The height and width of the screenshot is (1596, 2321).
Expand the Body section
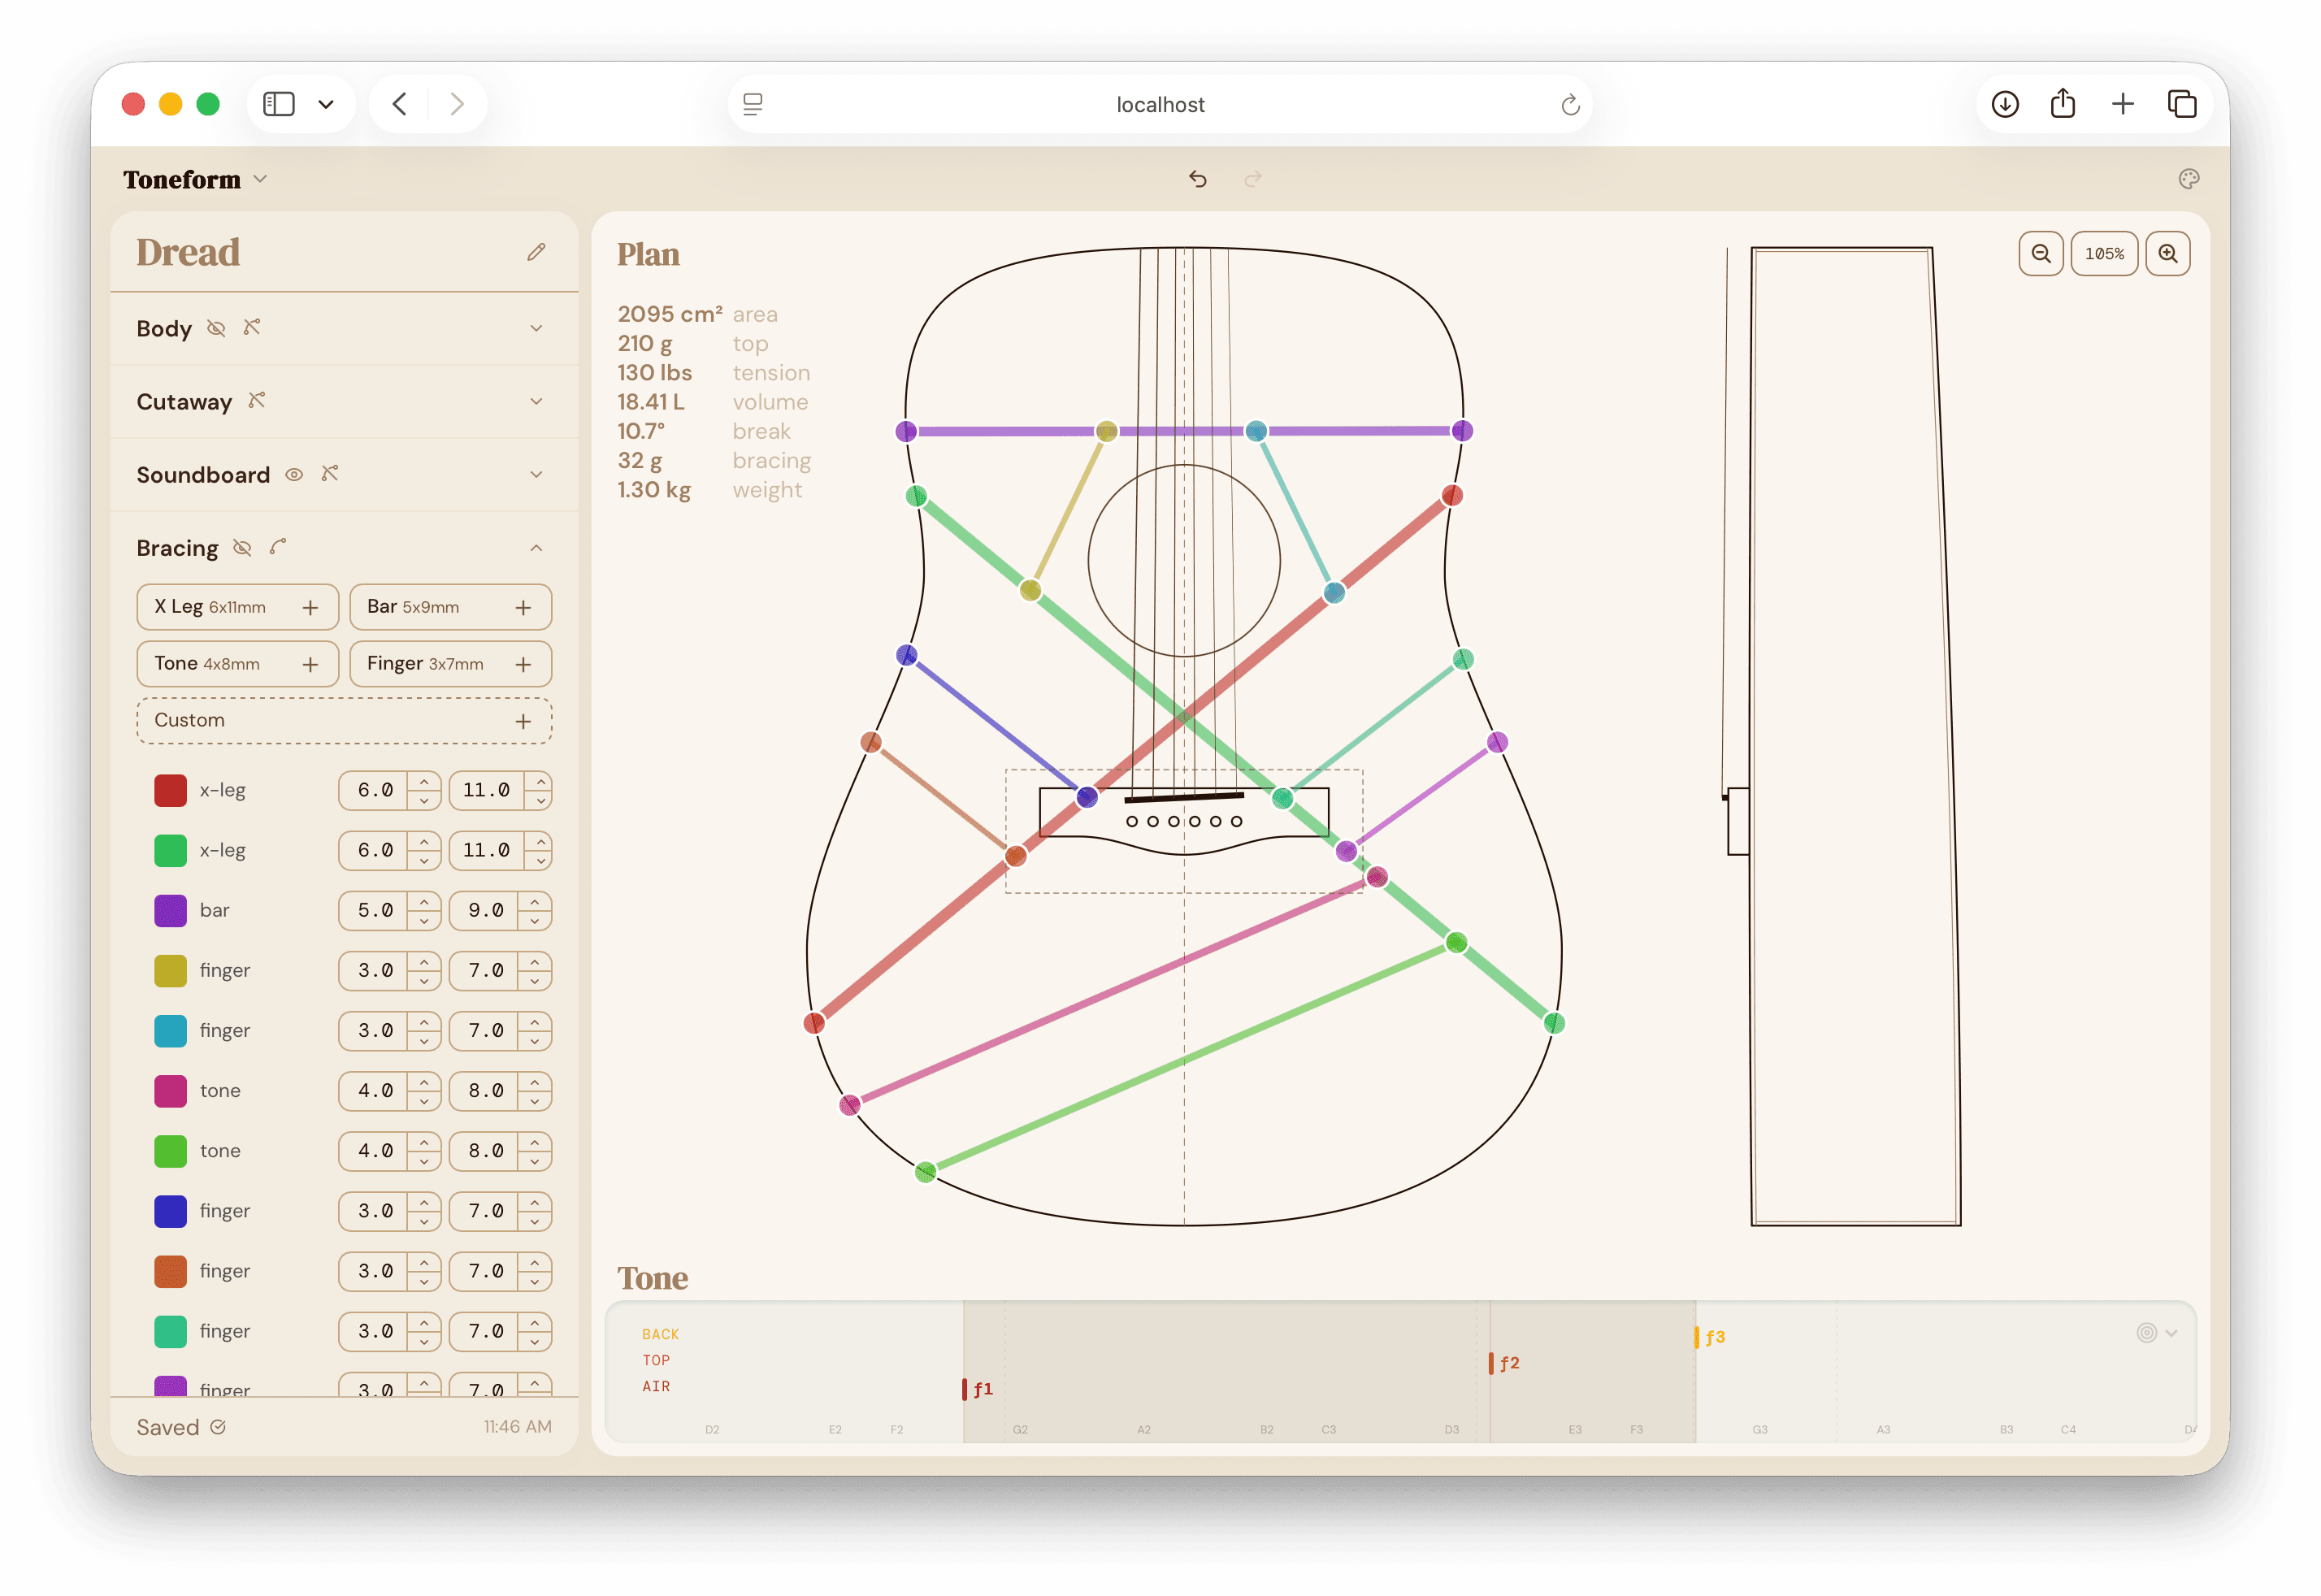click(x=538, y=328)
